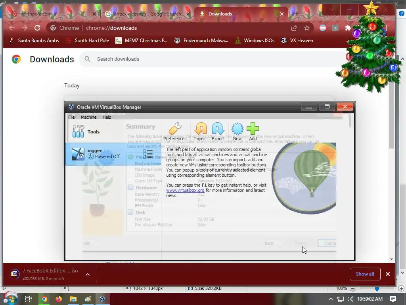Click the blue help question icon
Image resolution: width=406 pixels, height=305 pixels.
(401, 14)
